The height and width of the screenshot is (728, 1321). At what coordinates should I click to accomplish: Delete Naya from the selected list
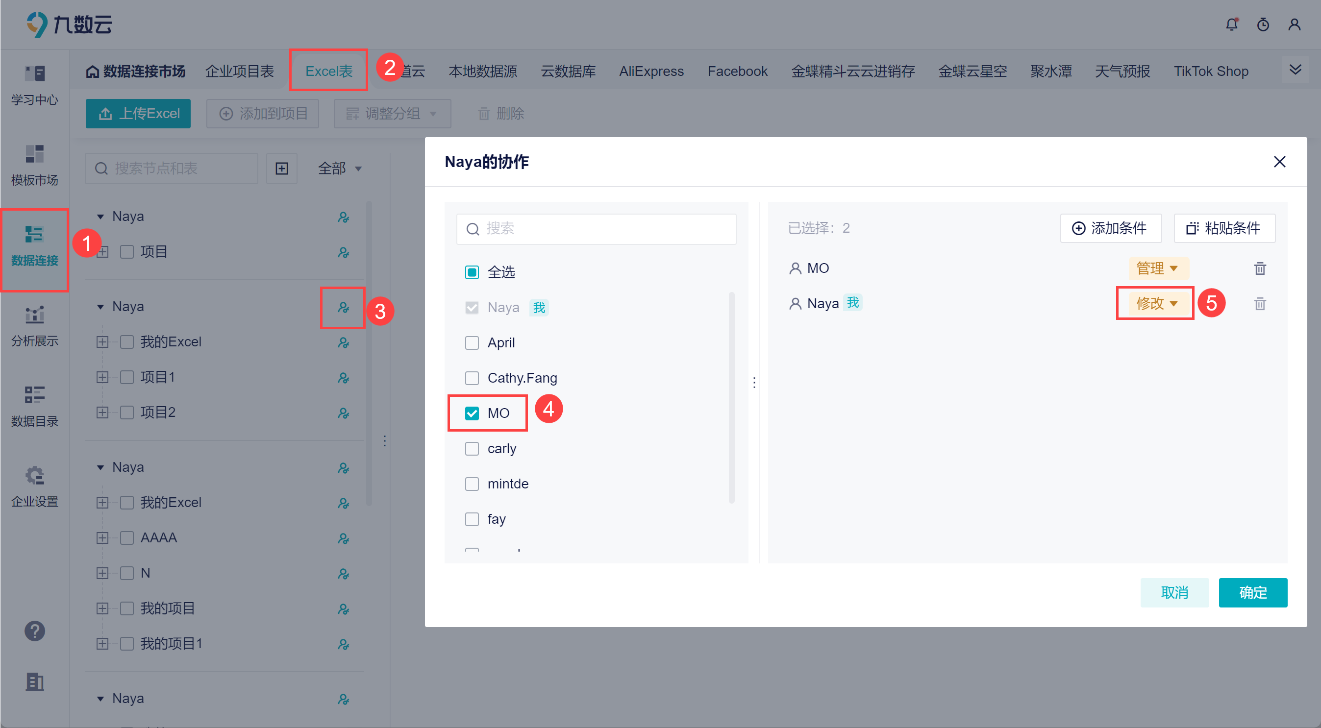pyautogui.click(x=1259, y=304)
